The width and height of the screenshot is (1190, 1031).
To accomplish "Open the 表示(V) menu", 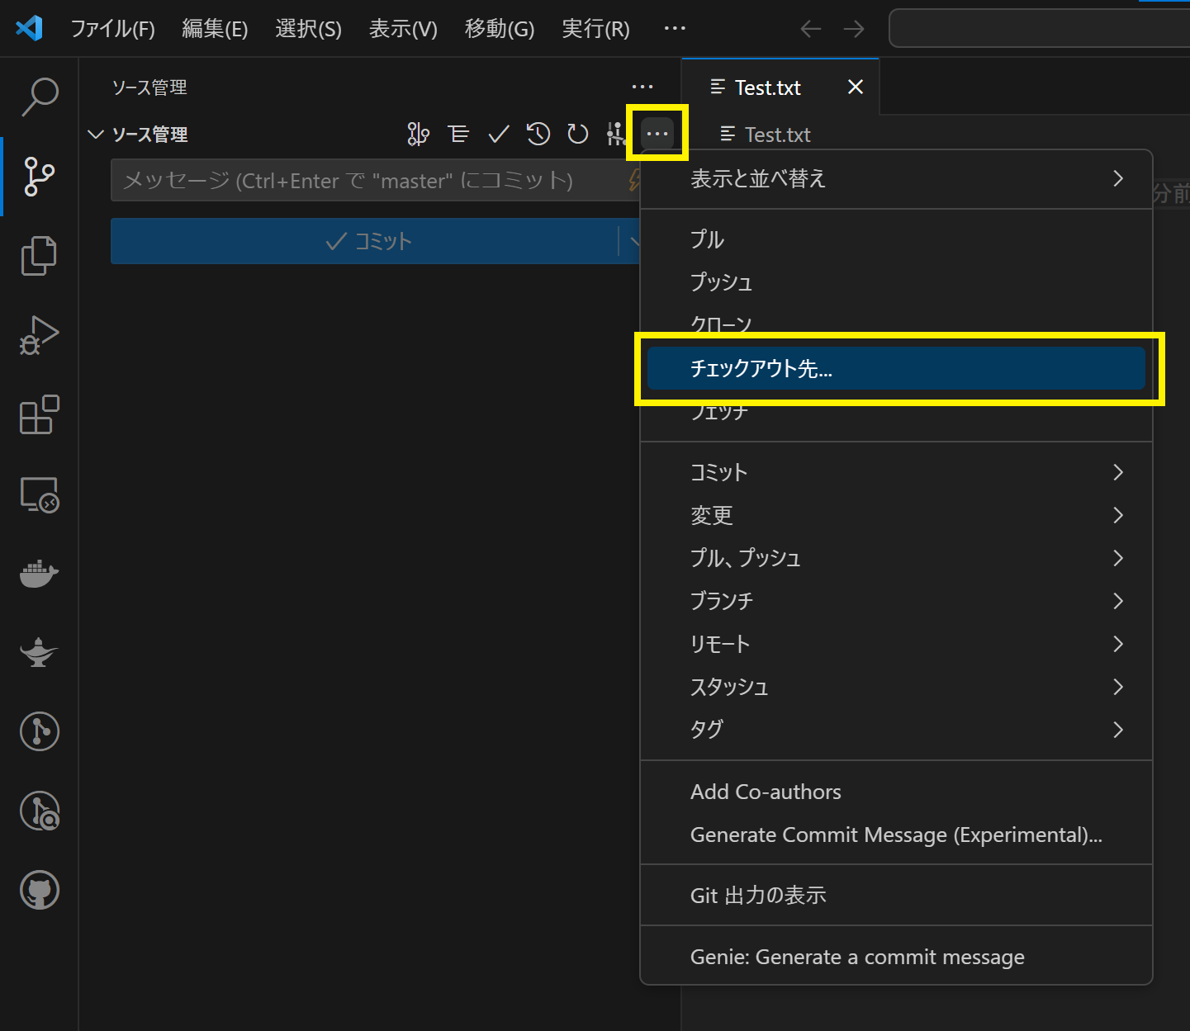I will pyautogui.click(x=403, y=29).
